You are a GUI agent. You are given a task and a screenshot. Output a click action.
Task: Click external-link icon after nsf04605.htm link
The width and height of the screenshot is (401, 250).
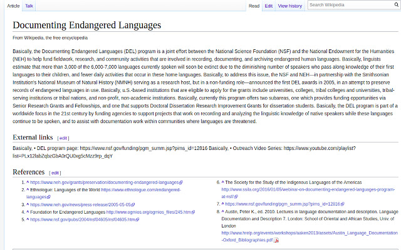point(138,219)
